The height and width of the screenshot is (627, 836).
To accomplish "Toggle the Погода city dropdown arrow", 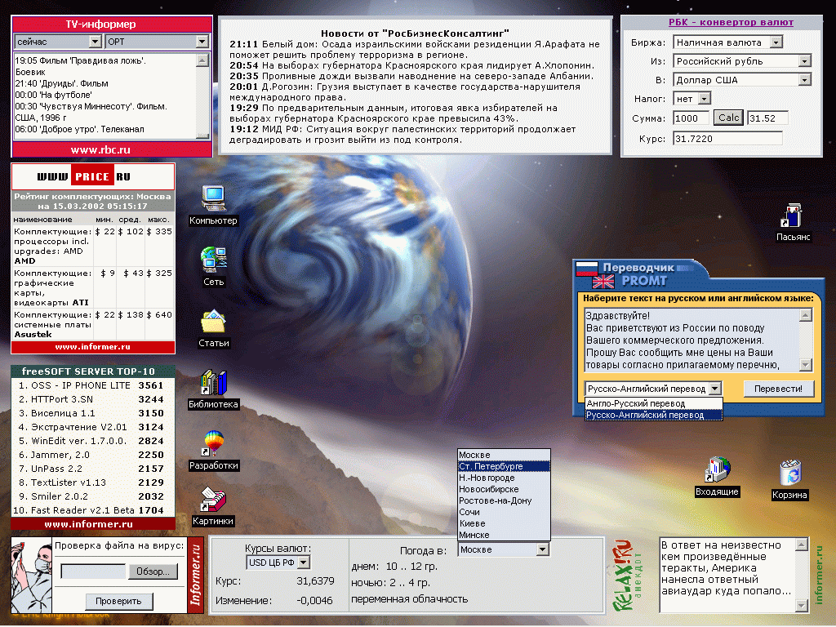I will (x=543, y=549).
